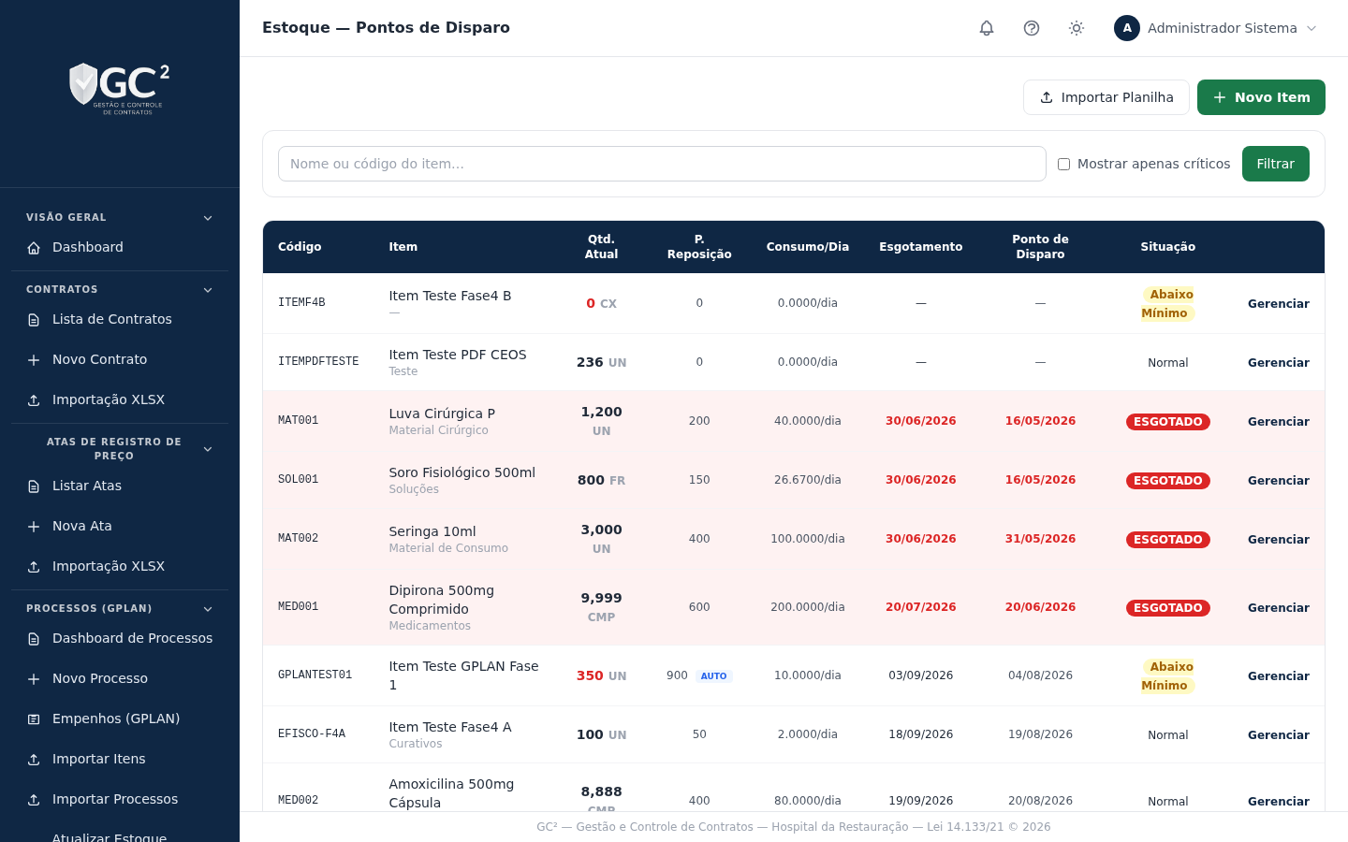This screenshot has width=1348, height=842.
Task: Click the Importar Planilha button
Action: pos(1106,97)
